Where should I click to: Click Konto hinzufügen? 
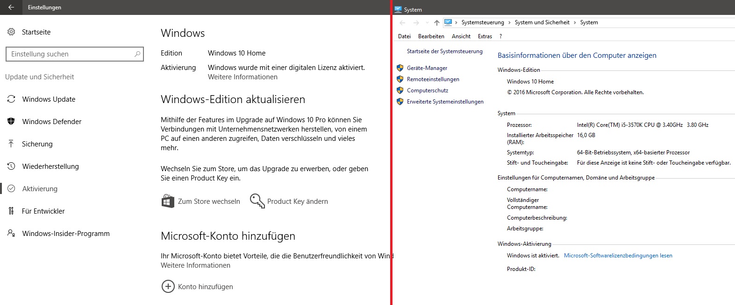(x=206, y=287)
